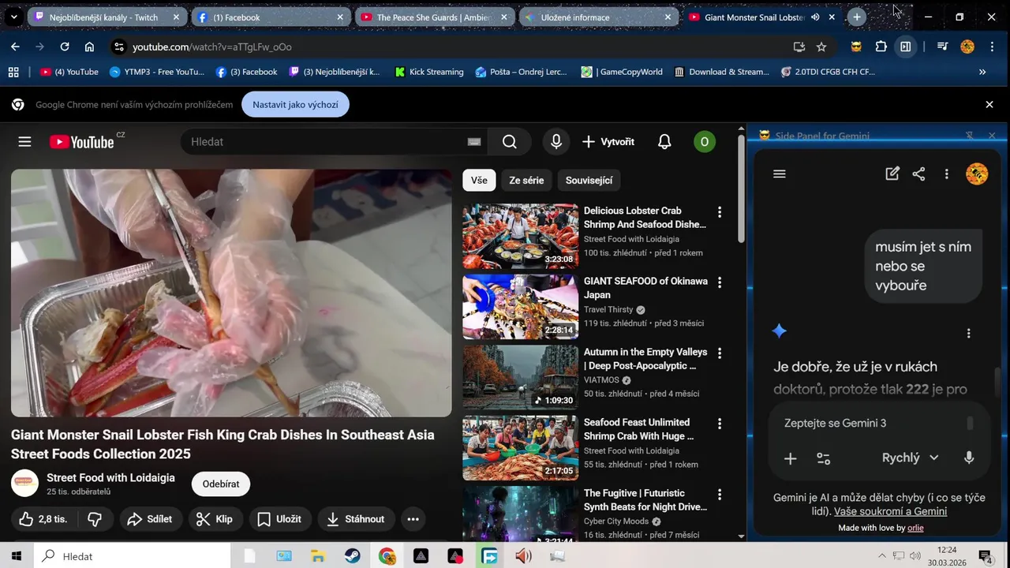
Task: Select the Vše filter chip
Action: pos(479,181)
